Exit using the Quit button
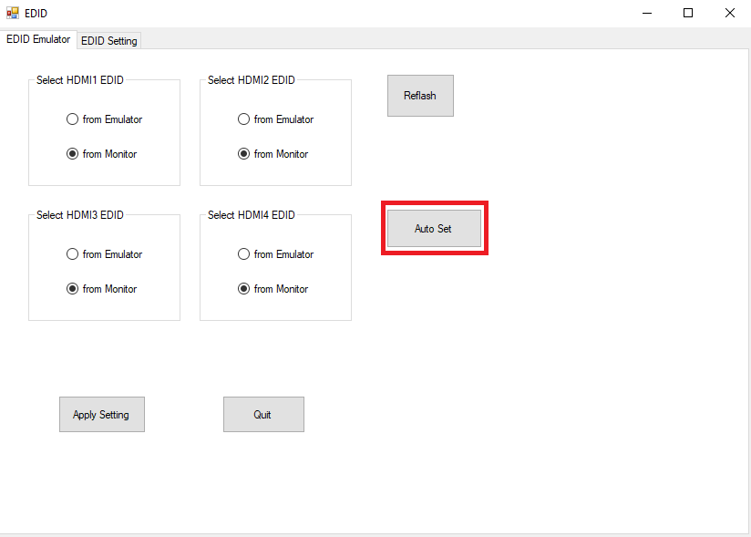The image size is (751, 537). point(263,414)
